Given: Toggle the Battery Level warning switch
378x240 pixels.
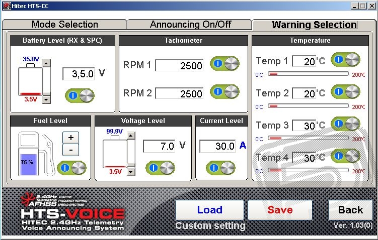Looking at the screenshot, I should 80,95.
